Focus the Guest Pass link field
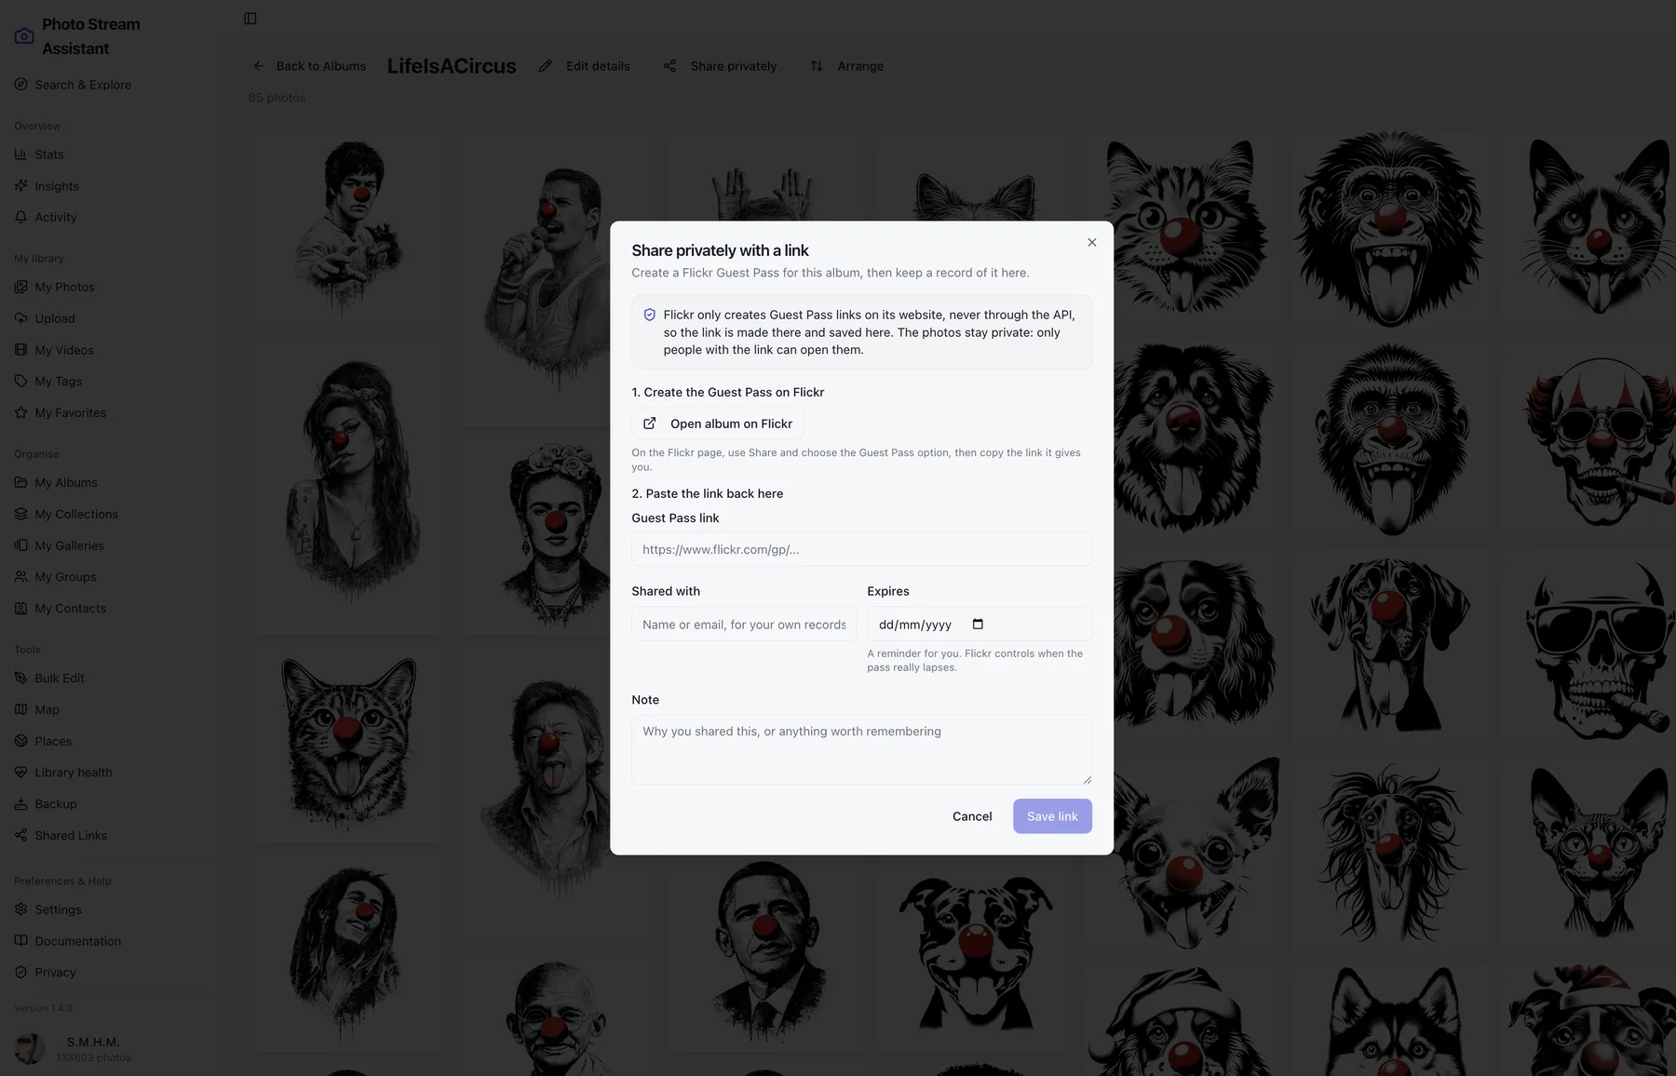This screenshot has width=1676, height=1076. click(x=861, y=549)
